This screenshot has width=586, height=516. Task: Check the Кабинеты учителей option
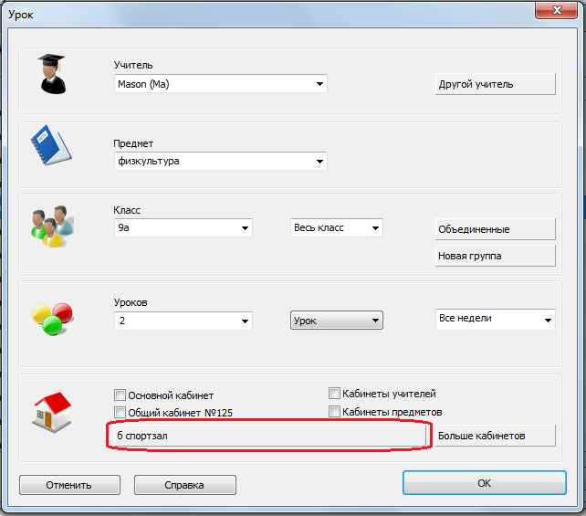[x=334, y=394]
